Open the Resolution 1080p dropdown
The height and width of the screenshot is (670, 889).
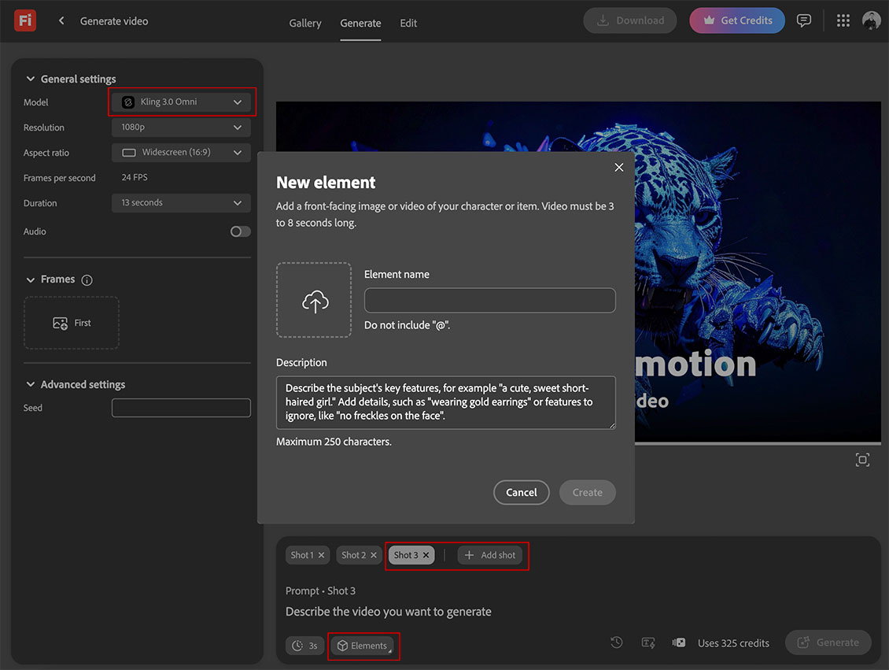[x=181, y=128]
